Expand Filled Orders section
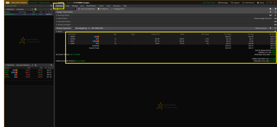The image size is (277, 127). point(57,18)
